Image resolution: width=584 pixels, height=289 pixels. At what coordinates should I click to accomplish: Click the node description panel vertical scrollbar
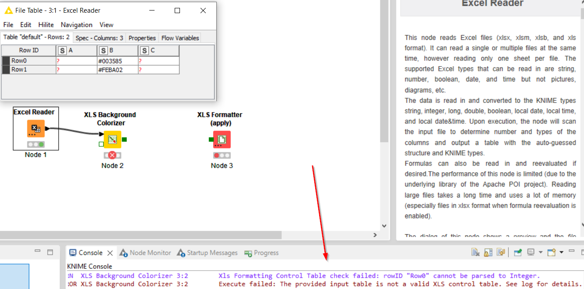(x=582, y=13)
